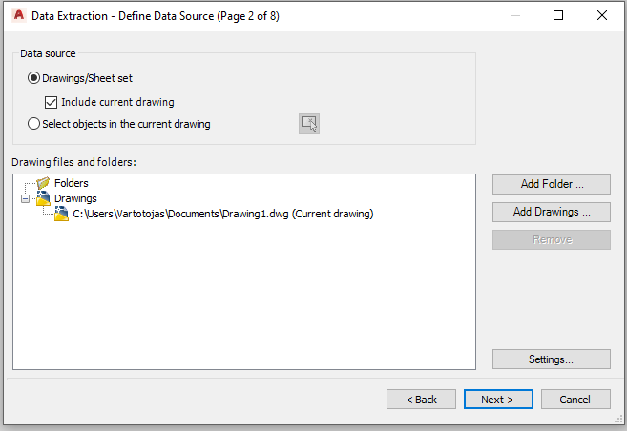Open extraction Settings
This screenshot has height=431, width=627.
(x=552, y=359)
